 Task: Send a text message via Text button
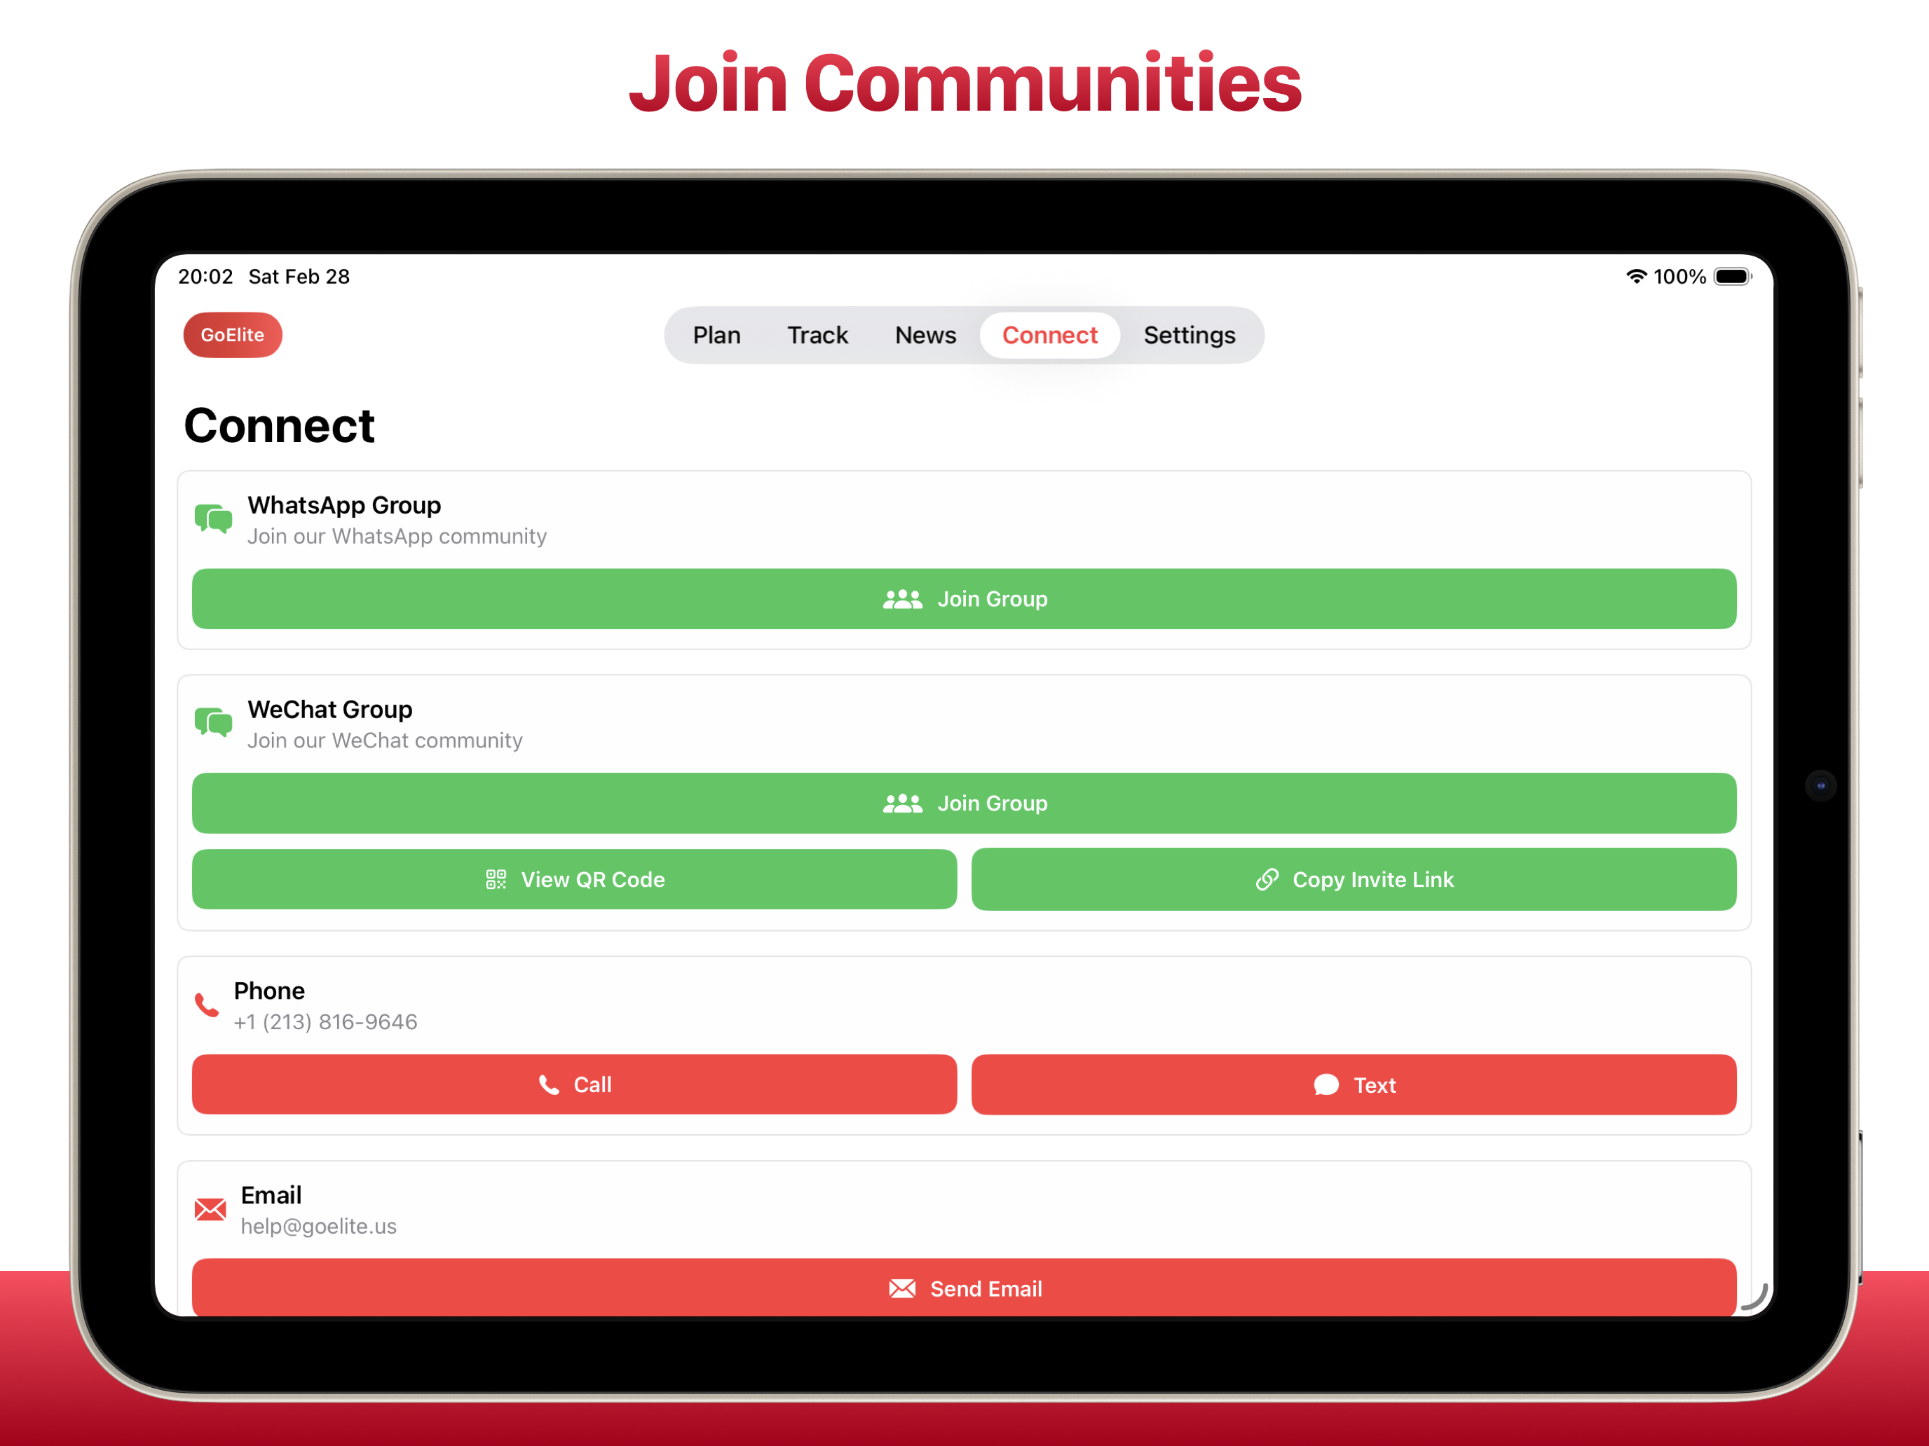pyautogui.click(x=1354, y=1084)
